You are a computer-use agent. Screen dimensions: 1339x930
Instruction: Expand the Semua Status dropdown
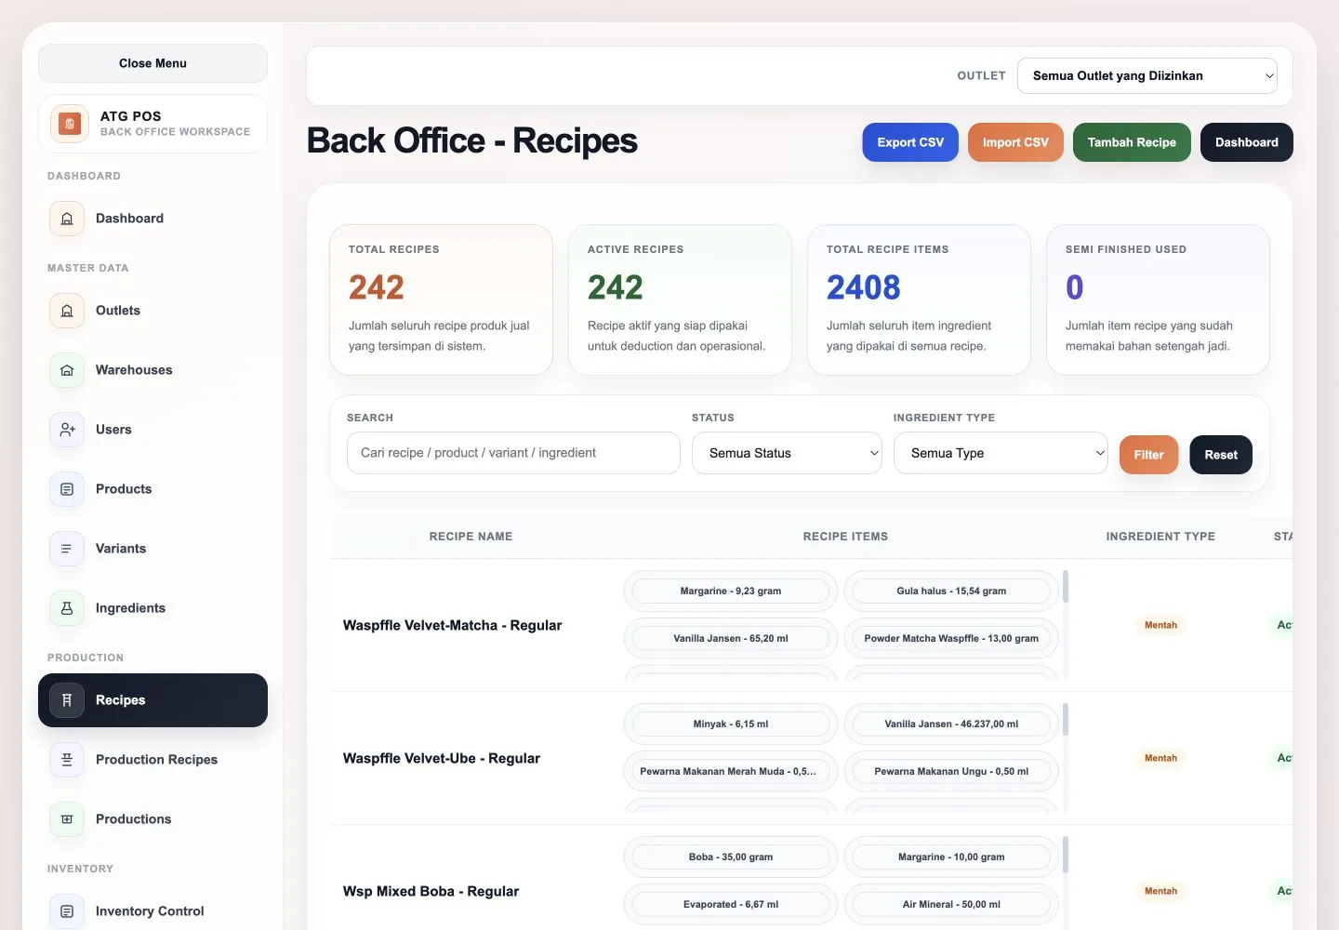coord(787,453)
